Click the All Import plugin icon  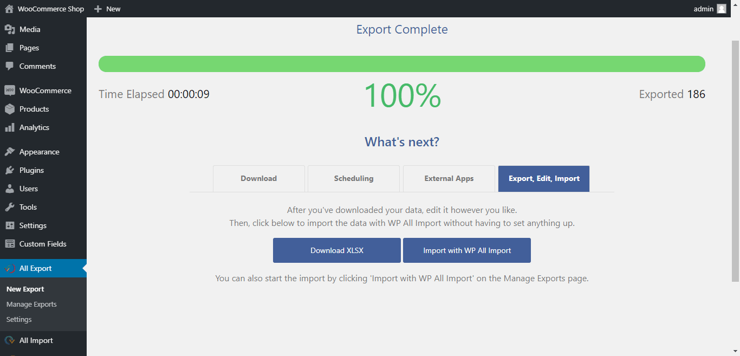pyautogui.click(x=10, y=340)
